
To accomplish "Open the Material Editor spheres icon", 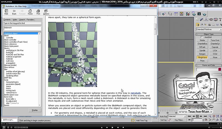I will (x=188, y=14).
